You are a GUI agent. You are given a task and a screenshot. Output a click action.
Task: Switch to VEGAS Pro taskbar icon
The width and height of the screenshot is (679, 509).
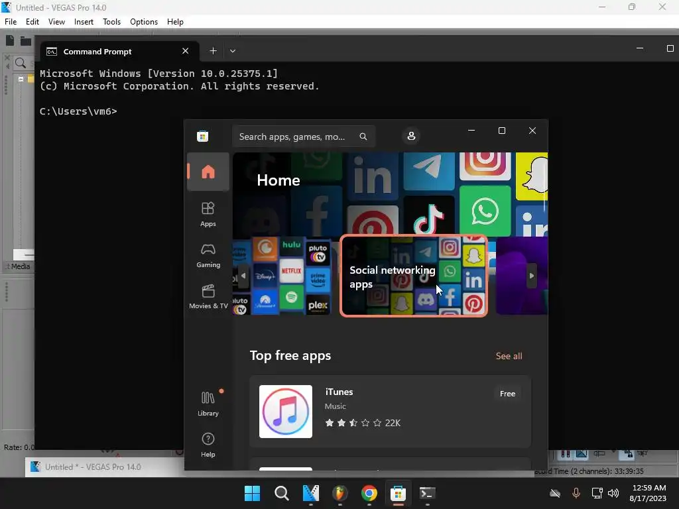[x=310, y=493]
